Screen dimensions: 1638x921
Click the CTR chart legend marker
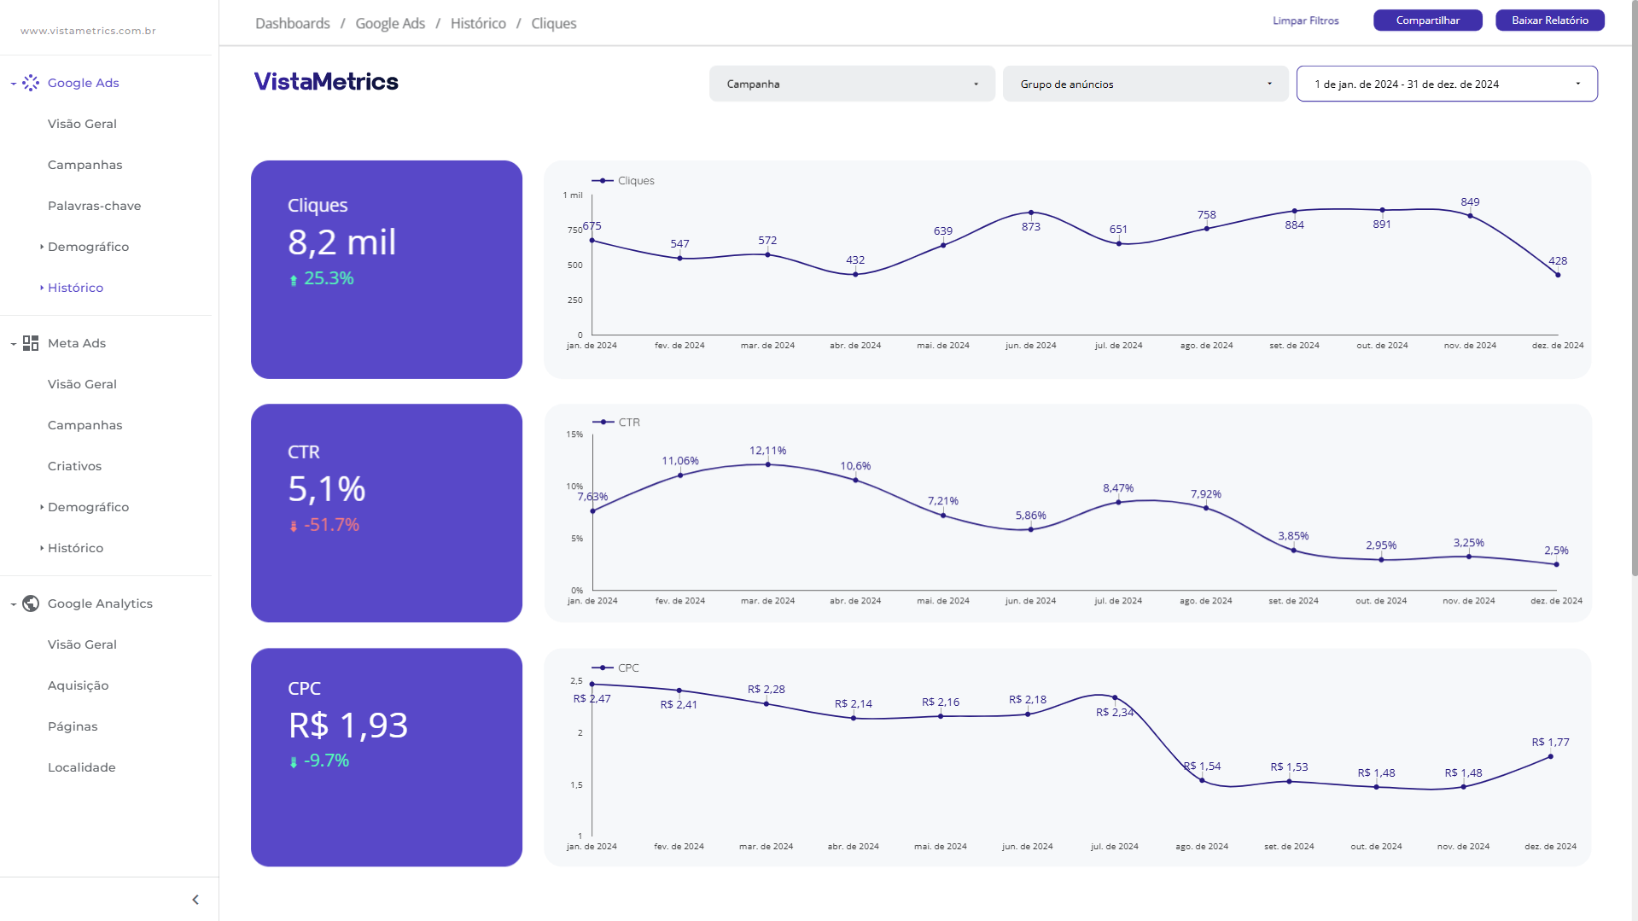(x=603, y=423)
